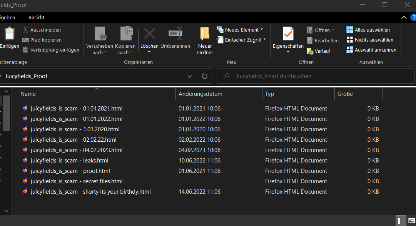416x226 pixels.
Task: Open Eigenschaften checkmark icon
Action: click(288, 34)
